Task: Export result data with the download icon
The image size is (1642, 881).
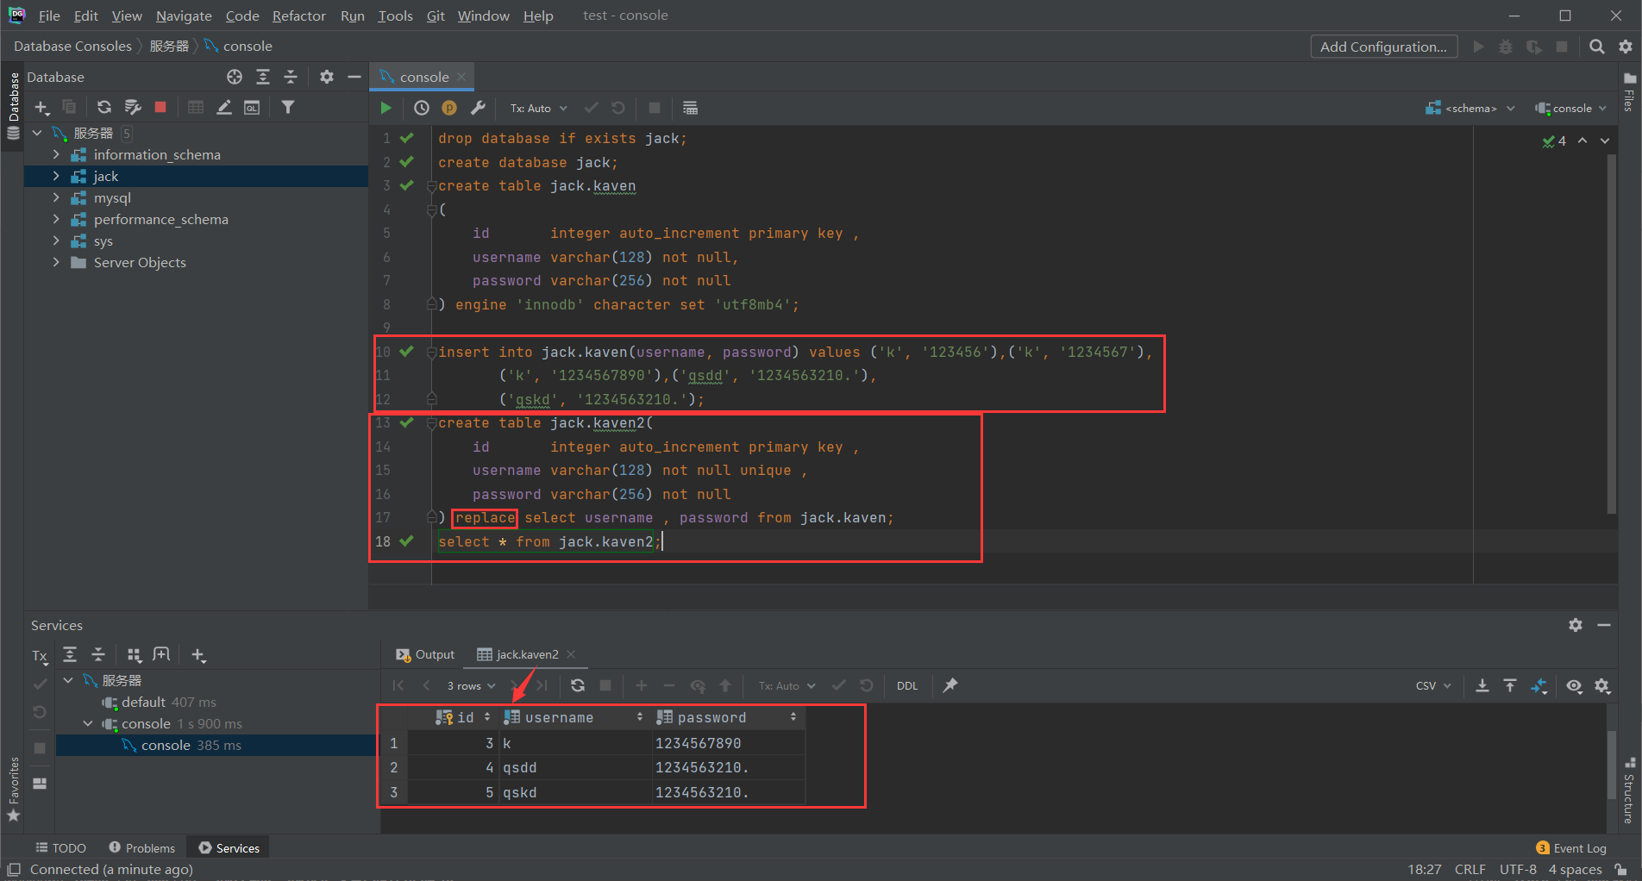Action: coord(1482,685)
